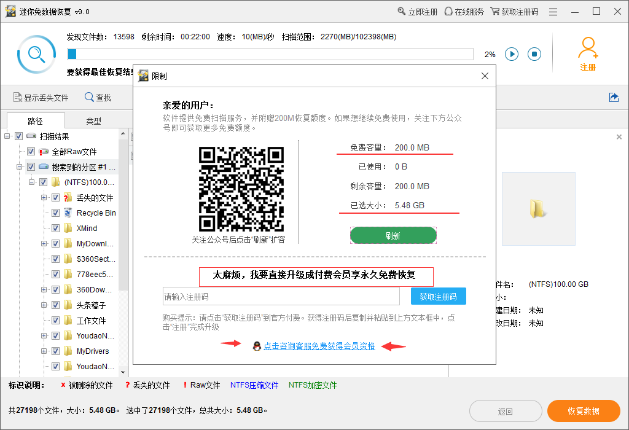Toggle the 778eec5 folder checkbox
Image resolution: width=629 pixels, height=430 pixels.
pos(56,274)
